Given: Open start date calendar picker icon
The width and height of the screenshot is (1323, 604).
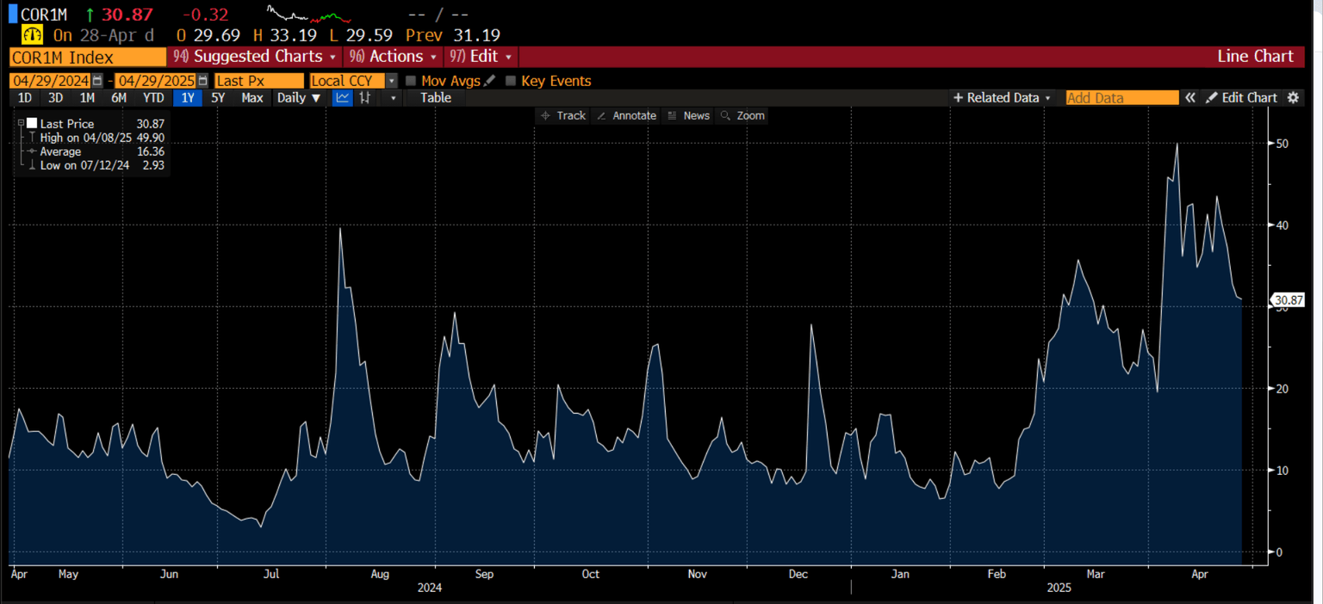Looking at the screenshot, I should tap(97, 81).
